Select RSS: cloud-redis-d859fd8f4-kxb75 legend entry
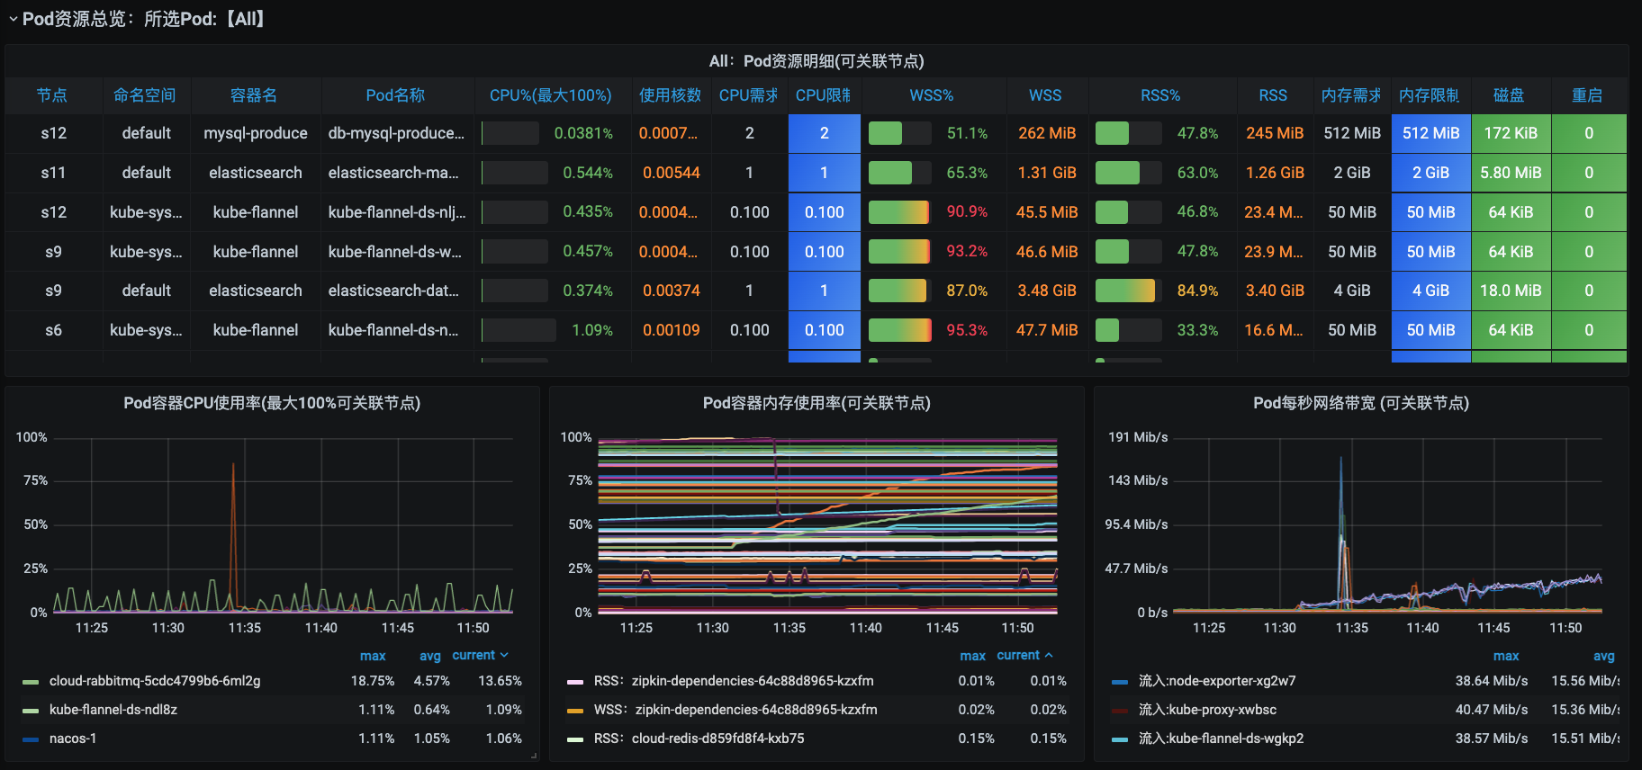 699,739
